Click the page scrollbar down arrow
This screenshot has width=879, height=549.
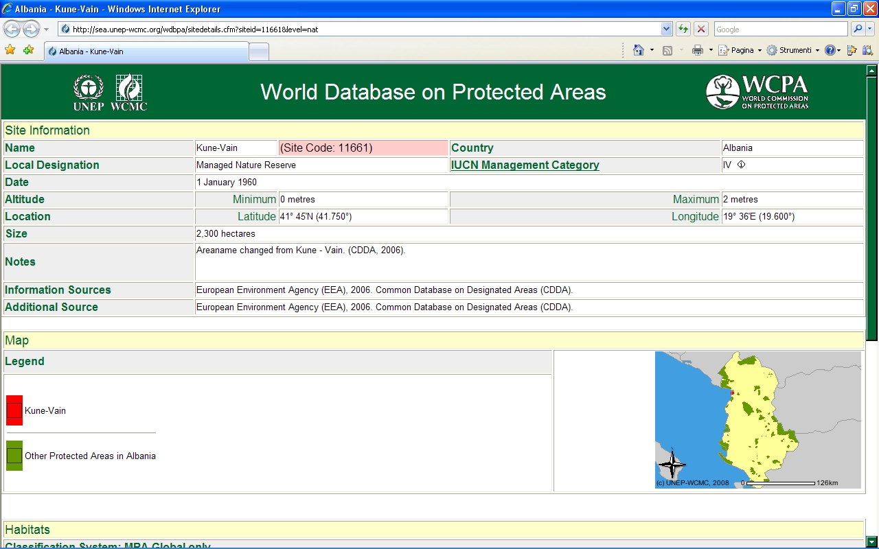click(871, 541)
